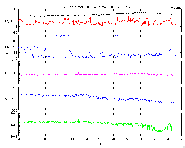Click the '20' hour tick on UT axis

point(113,139)
